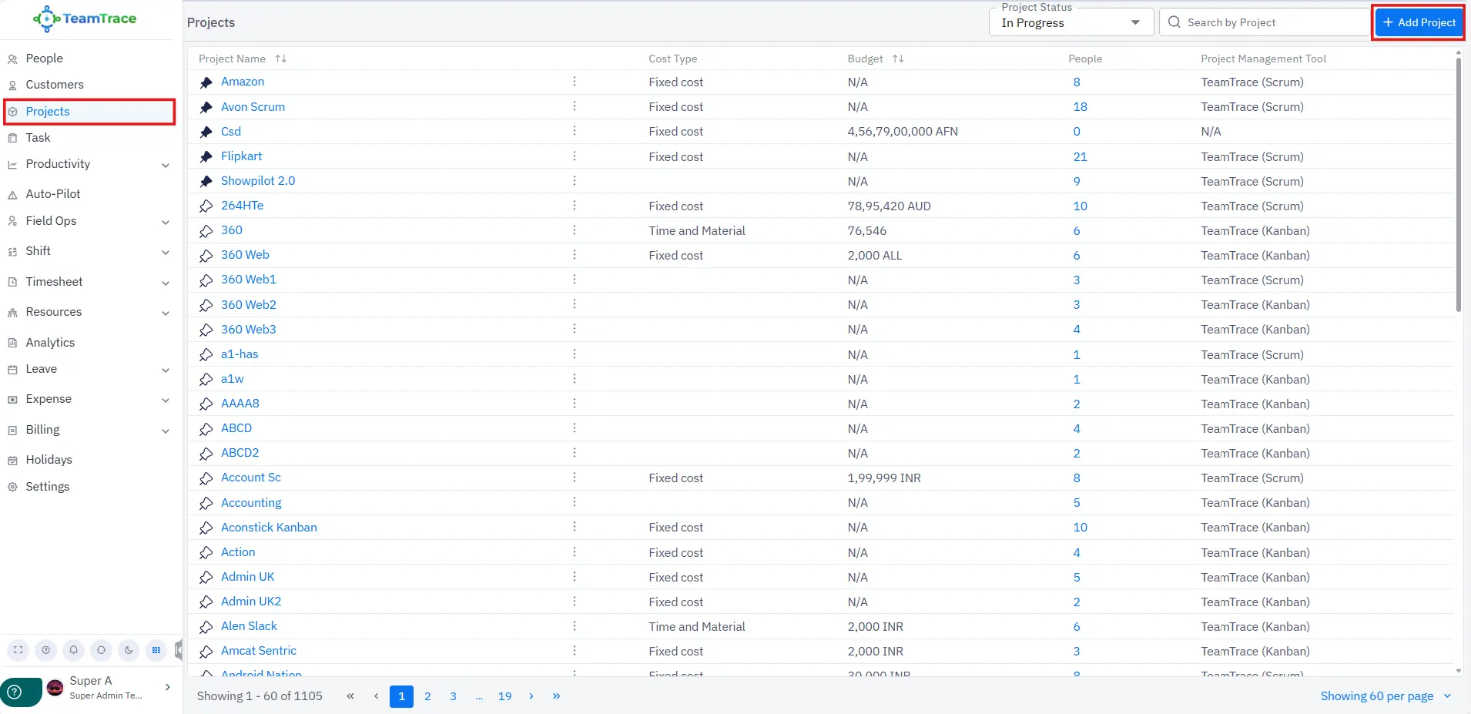Open the Project Status dropdown
The height and width of the screenshot is (714, 1471).
coord(1071,23)
